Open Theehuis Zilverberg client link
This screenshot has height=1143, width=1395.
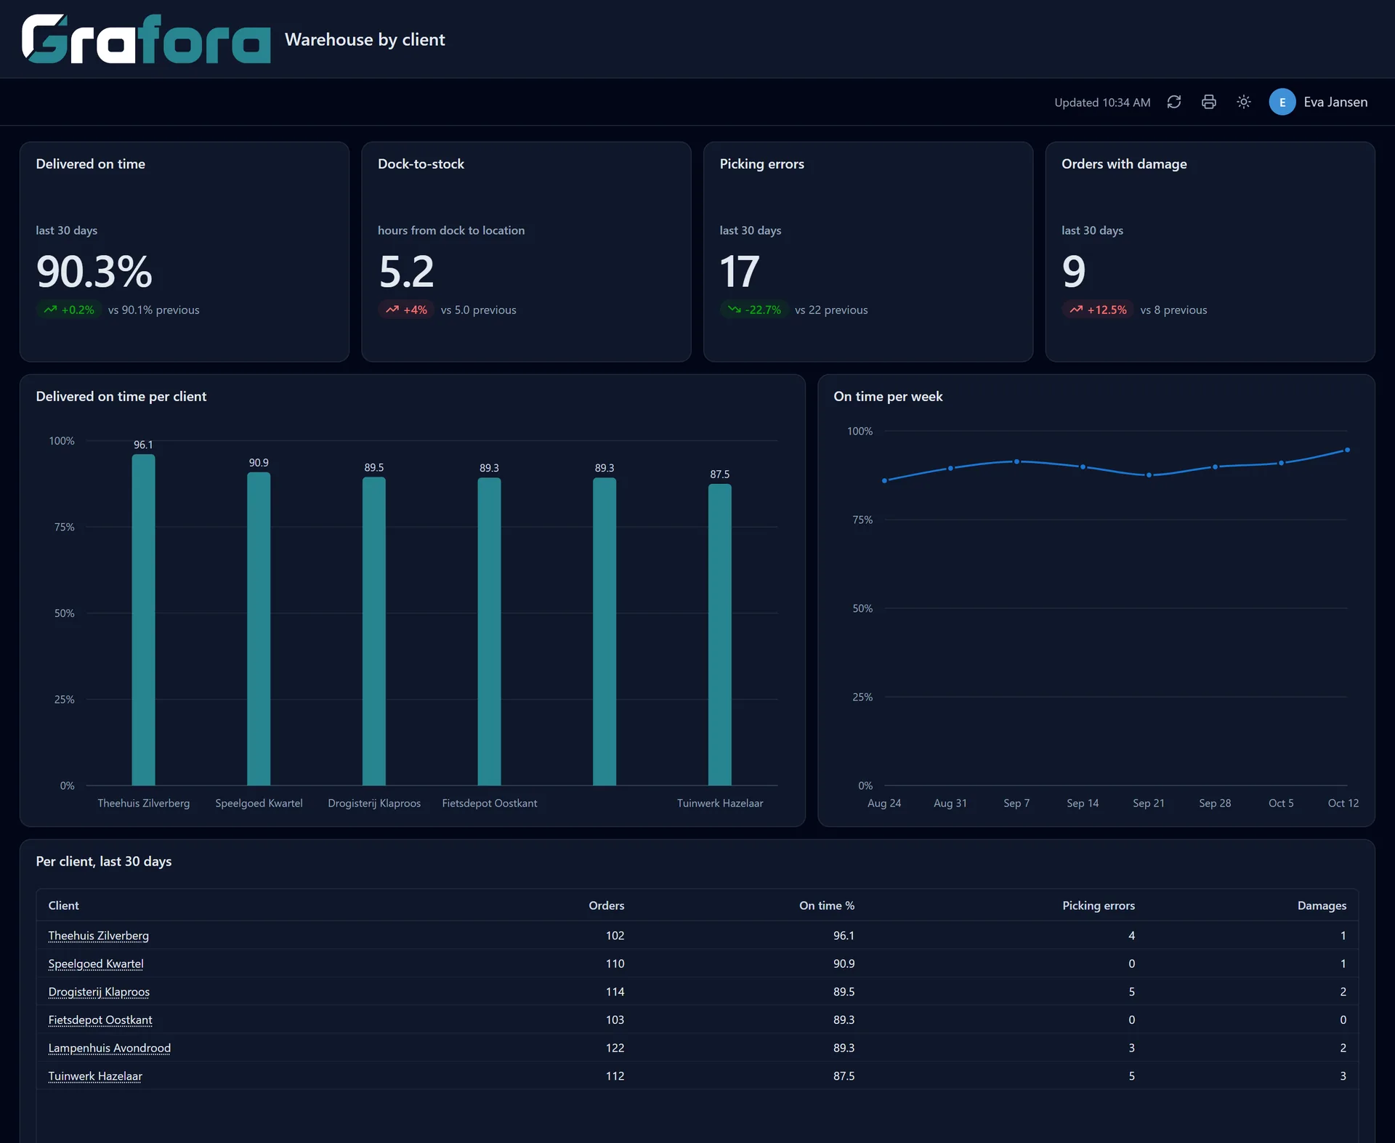point(99,936)
